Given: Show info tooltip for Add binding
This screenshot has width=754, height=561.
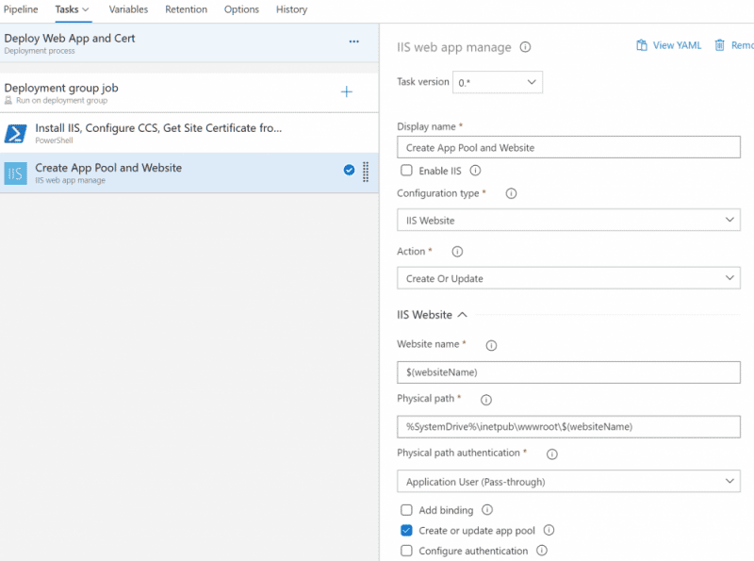Looking at the screenshot, I should point(487,509).
